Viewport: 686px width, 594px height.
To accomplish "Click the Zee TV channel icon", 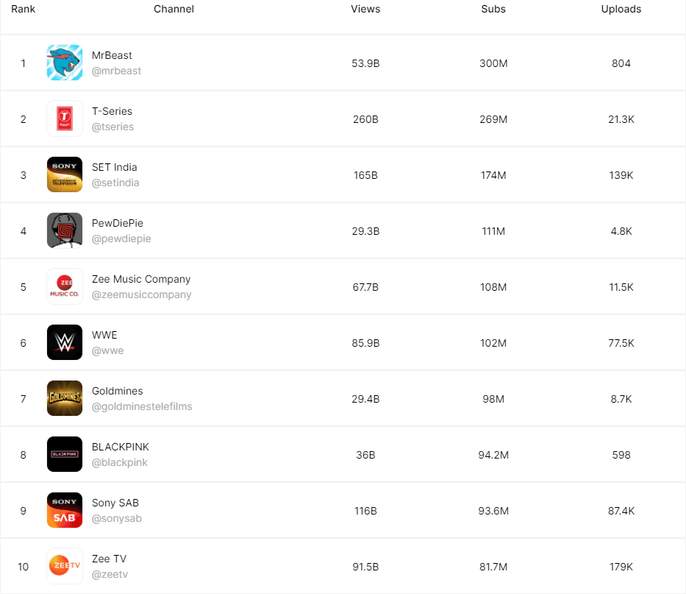I will (x=65, y=566).
